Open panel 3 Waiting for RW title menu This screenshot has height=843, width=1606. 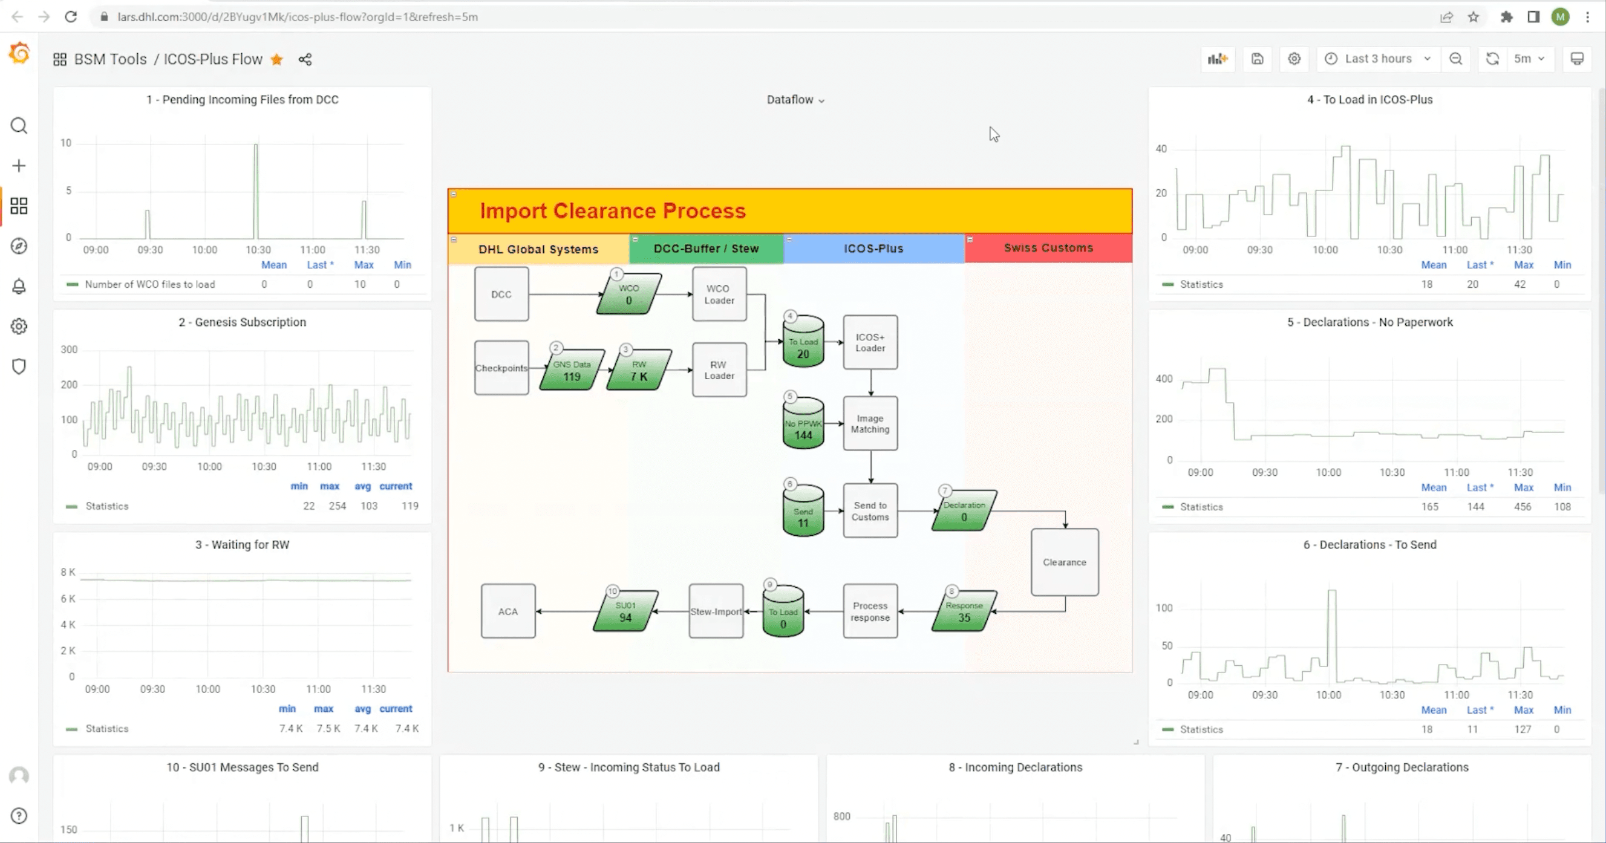point(243,544)
